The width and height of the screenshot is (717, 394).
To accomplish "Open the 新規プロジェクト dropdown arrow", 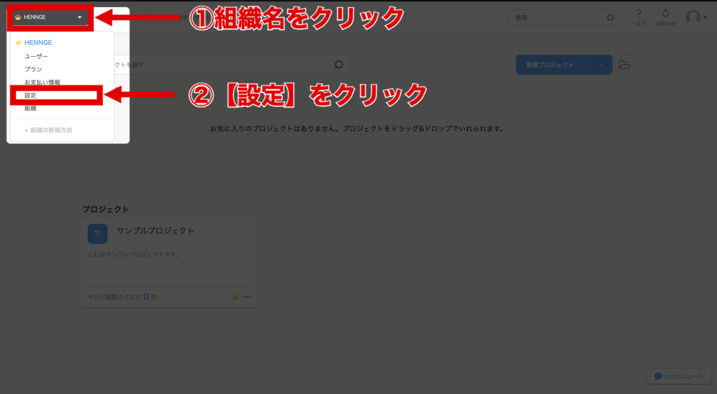I will (x=600, y=65).
